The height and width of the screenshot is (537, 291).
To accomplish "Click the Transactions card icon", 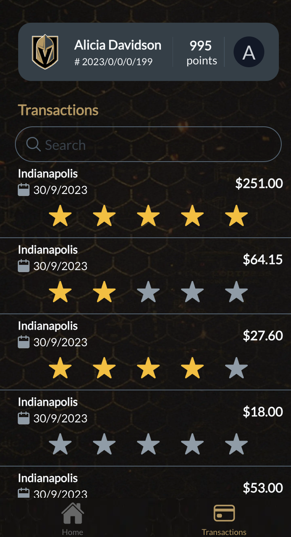I will tap(224, 514).
